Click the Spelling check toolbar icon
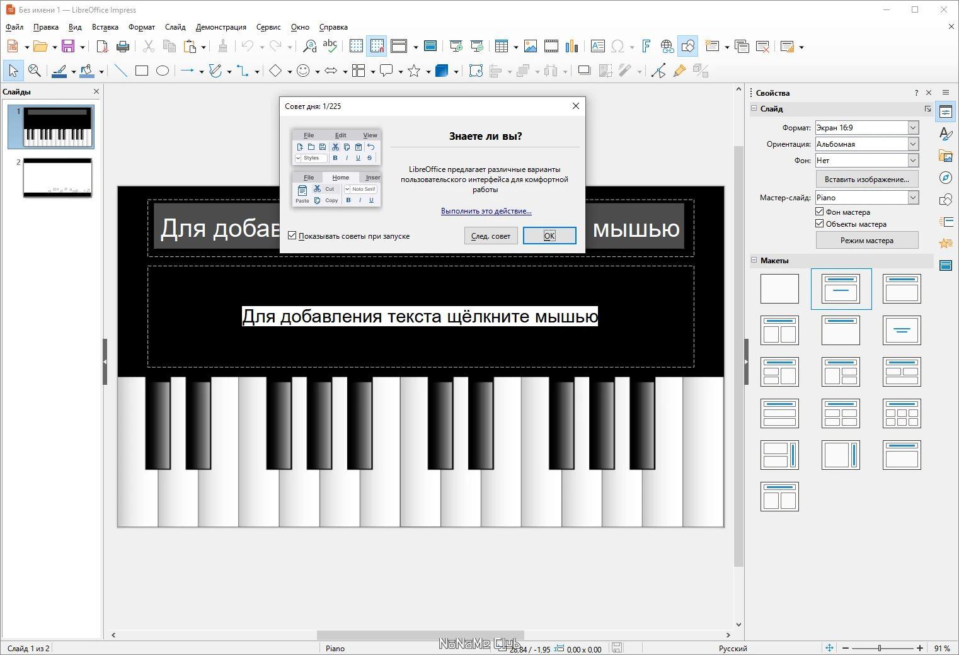 330,46
